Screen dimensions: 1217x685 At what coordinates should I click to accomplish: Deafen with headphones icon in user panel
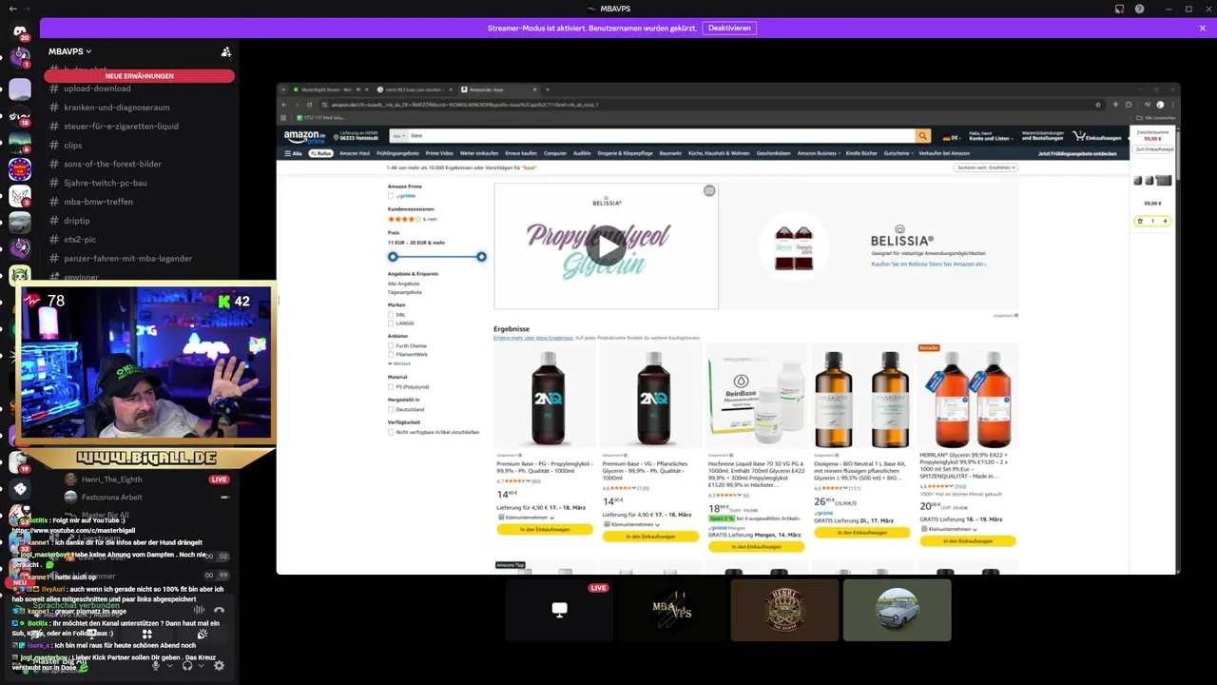pos(187,665)
